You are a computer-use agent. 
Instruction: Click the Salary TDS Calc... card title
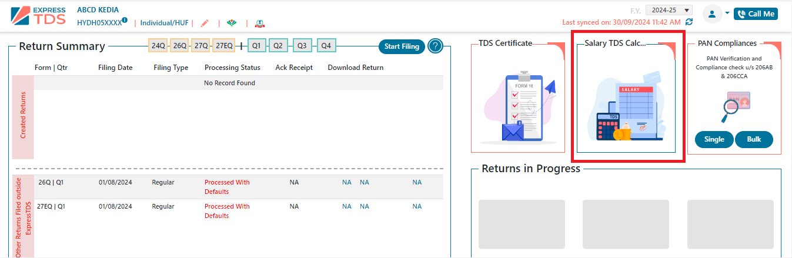(x=615, y=43)
